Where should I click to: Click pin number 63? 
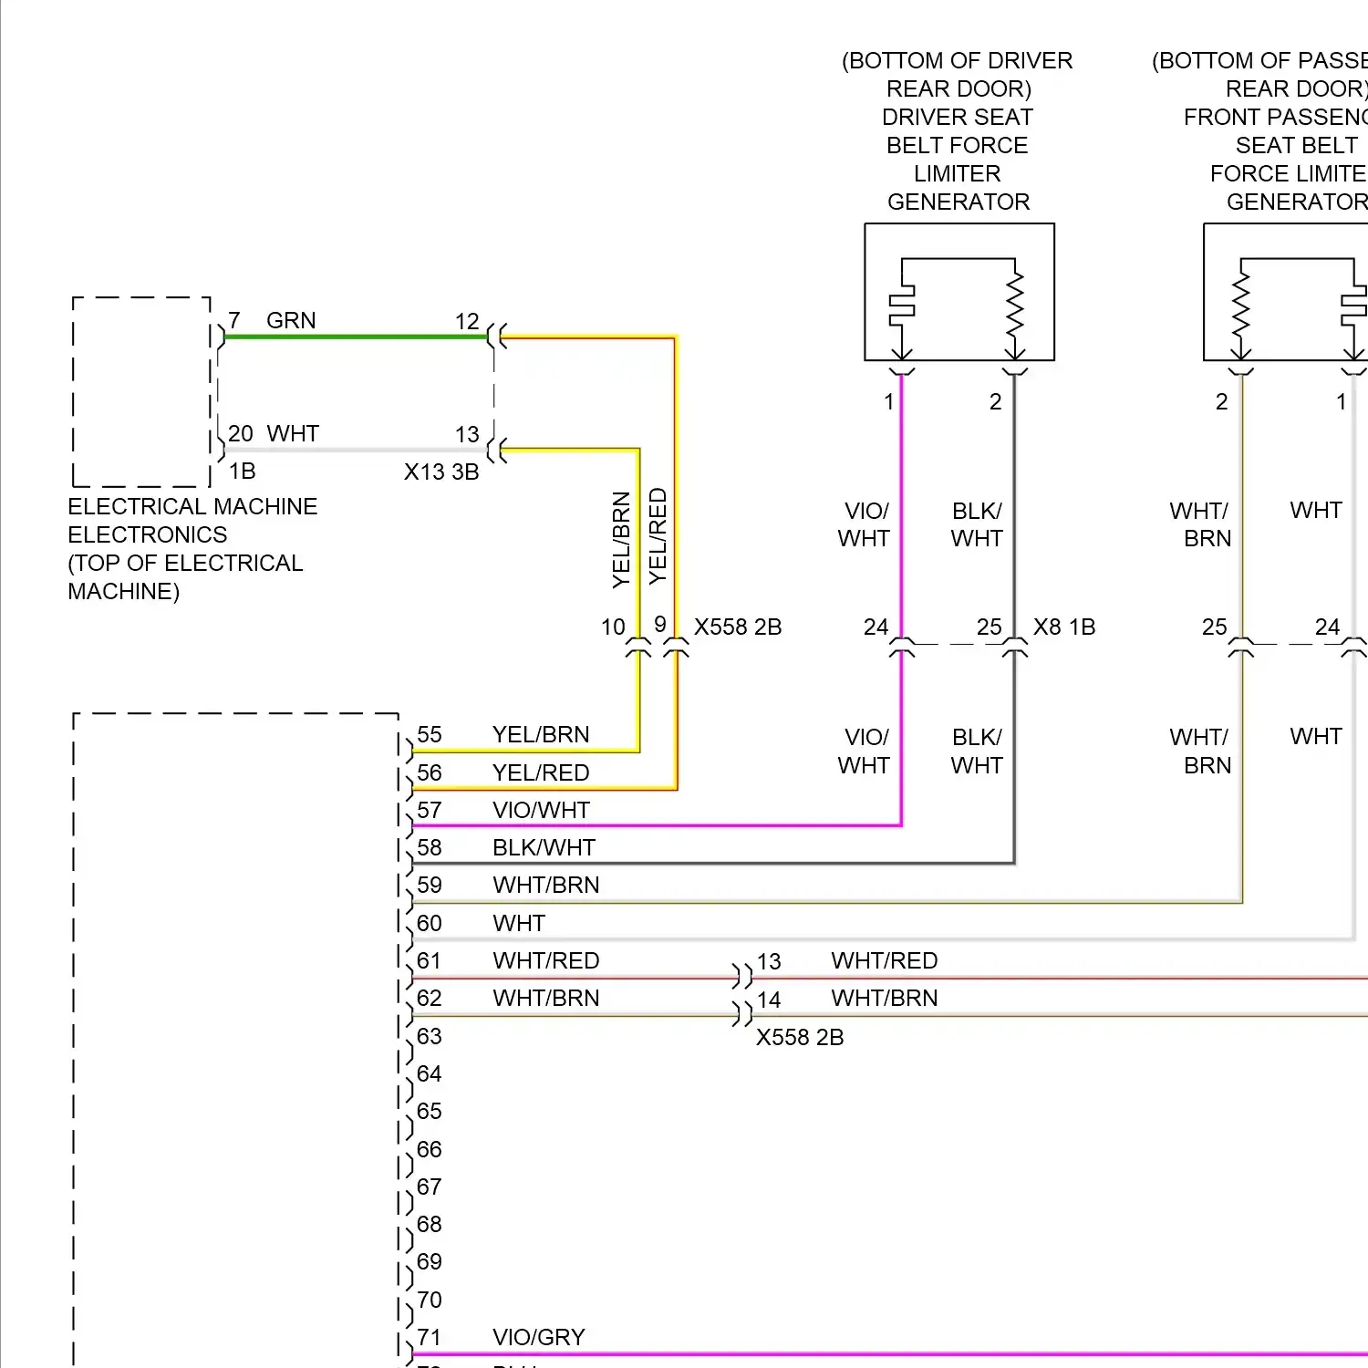tap(429, 1037)
